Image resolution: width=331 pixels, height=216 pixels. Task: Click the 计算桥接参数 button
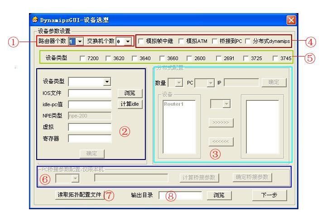[x=199, y=178]
